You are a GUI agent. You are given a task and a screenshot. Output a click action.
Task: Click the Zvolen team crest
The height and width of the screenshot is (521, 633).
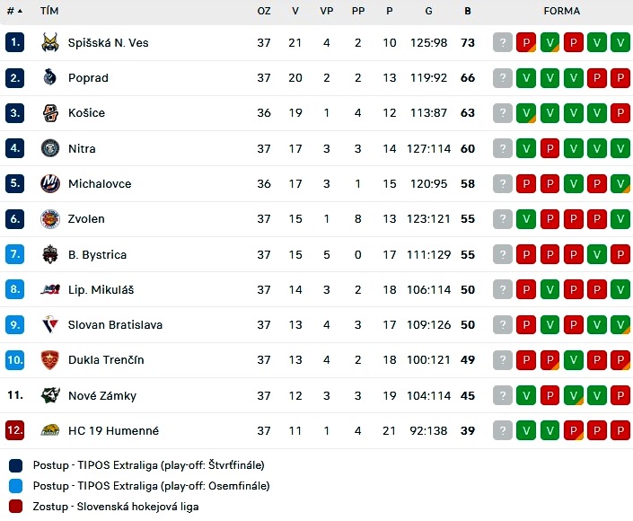(50, 219)
